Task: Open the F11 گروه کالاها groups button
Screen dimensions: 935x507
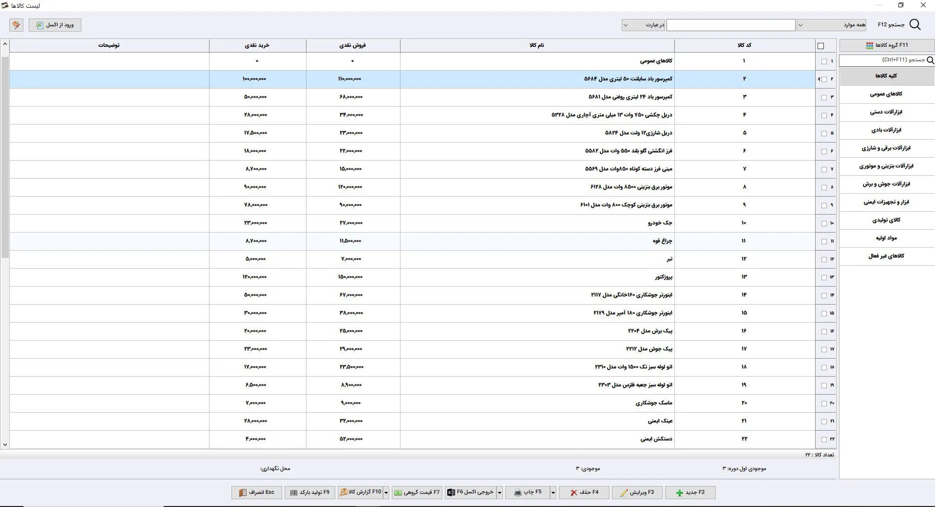Action: click(x=887, y=45)
